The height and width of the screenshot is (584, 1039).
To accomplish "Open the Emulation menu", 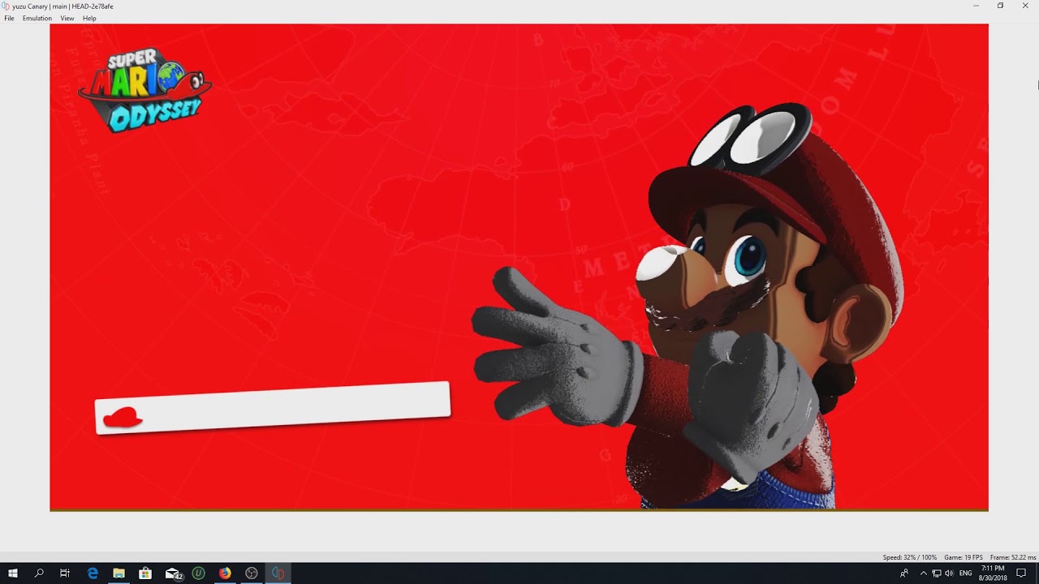I will pos(37,18).
